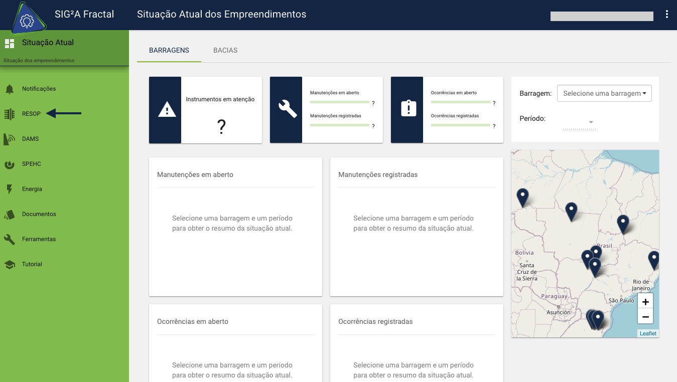677x382 pixels.
Task: Open the Tutorial section
Action: (x=33, y=264)
